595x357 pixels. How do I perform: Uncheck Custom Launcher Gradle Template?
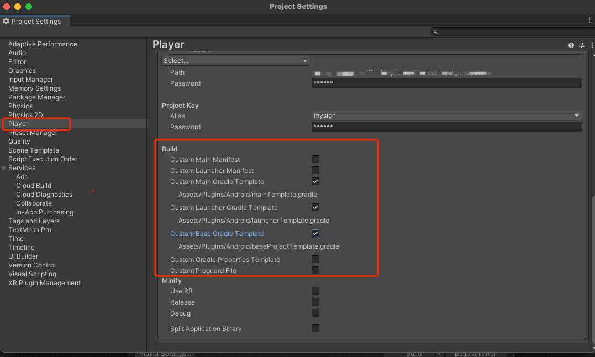pyautogui.click(x=315, y=208)
